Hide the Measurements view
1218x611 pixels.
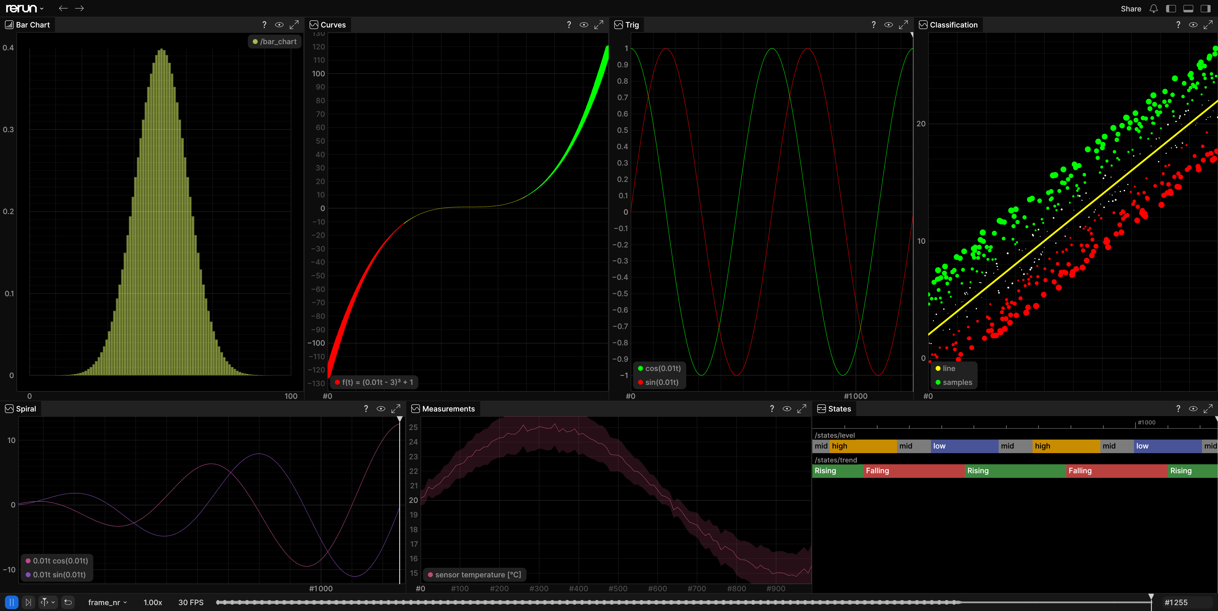coord(787,409)
